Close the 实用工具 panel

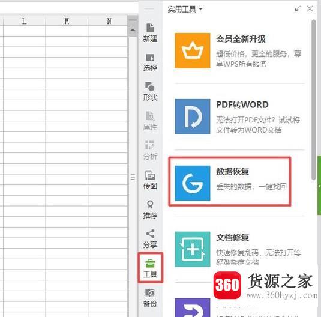[x=310, y=8]
